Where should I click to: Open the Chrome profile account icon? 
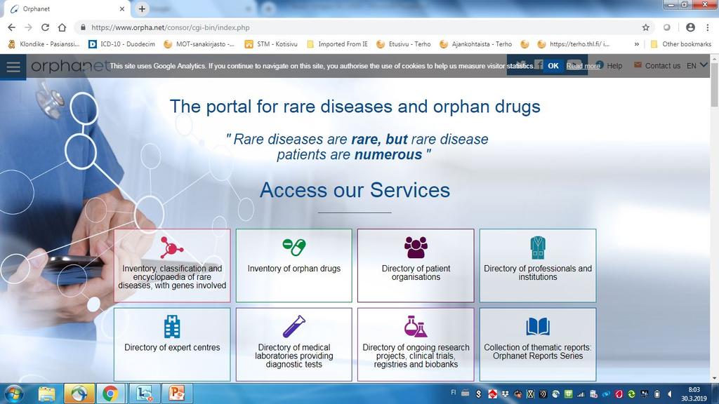[690, 27]
